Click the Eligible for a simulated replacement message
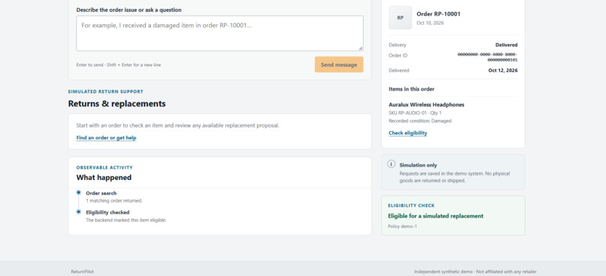Viewport: 606px width, 276px height. click(x=435, y=216)
